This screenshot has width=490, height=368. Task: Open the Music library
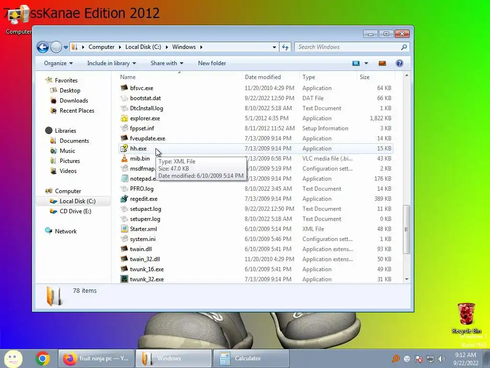[x=67, y=151]
